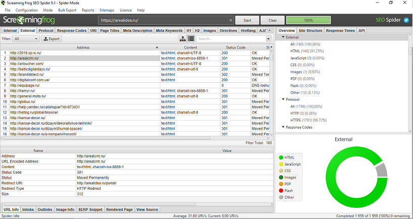Sort by the Content column header
Image resolution: width=413 pixels, height=219 pixels.
[x=190, y=47]
